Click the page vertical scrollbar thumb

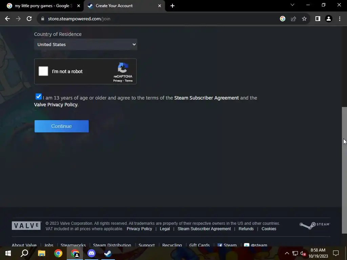click(x=344, y=170)
